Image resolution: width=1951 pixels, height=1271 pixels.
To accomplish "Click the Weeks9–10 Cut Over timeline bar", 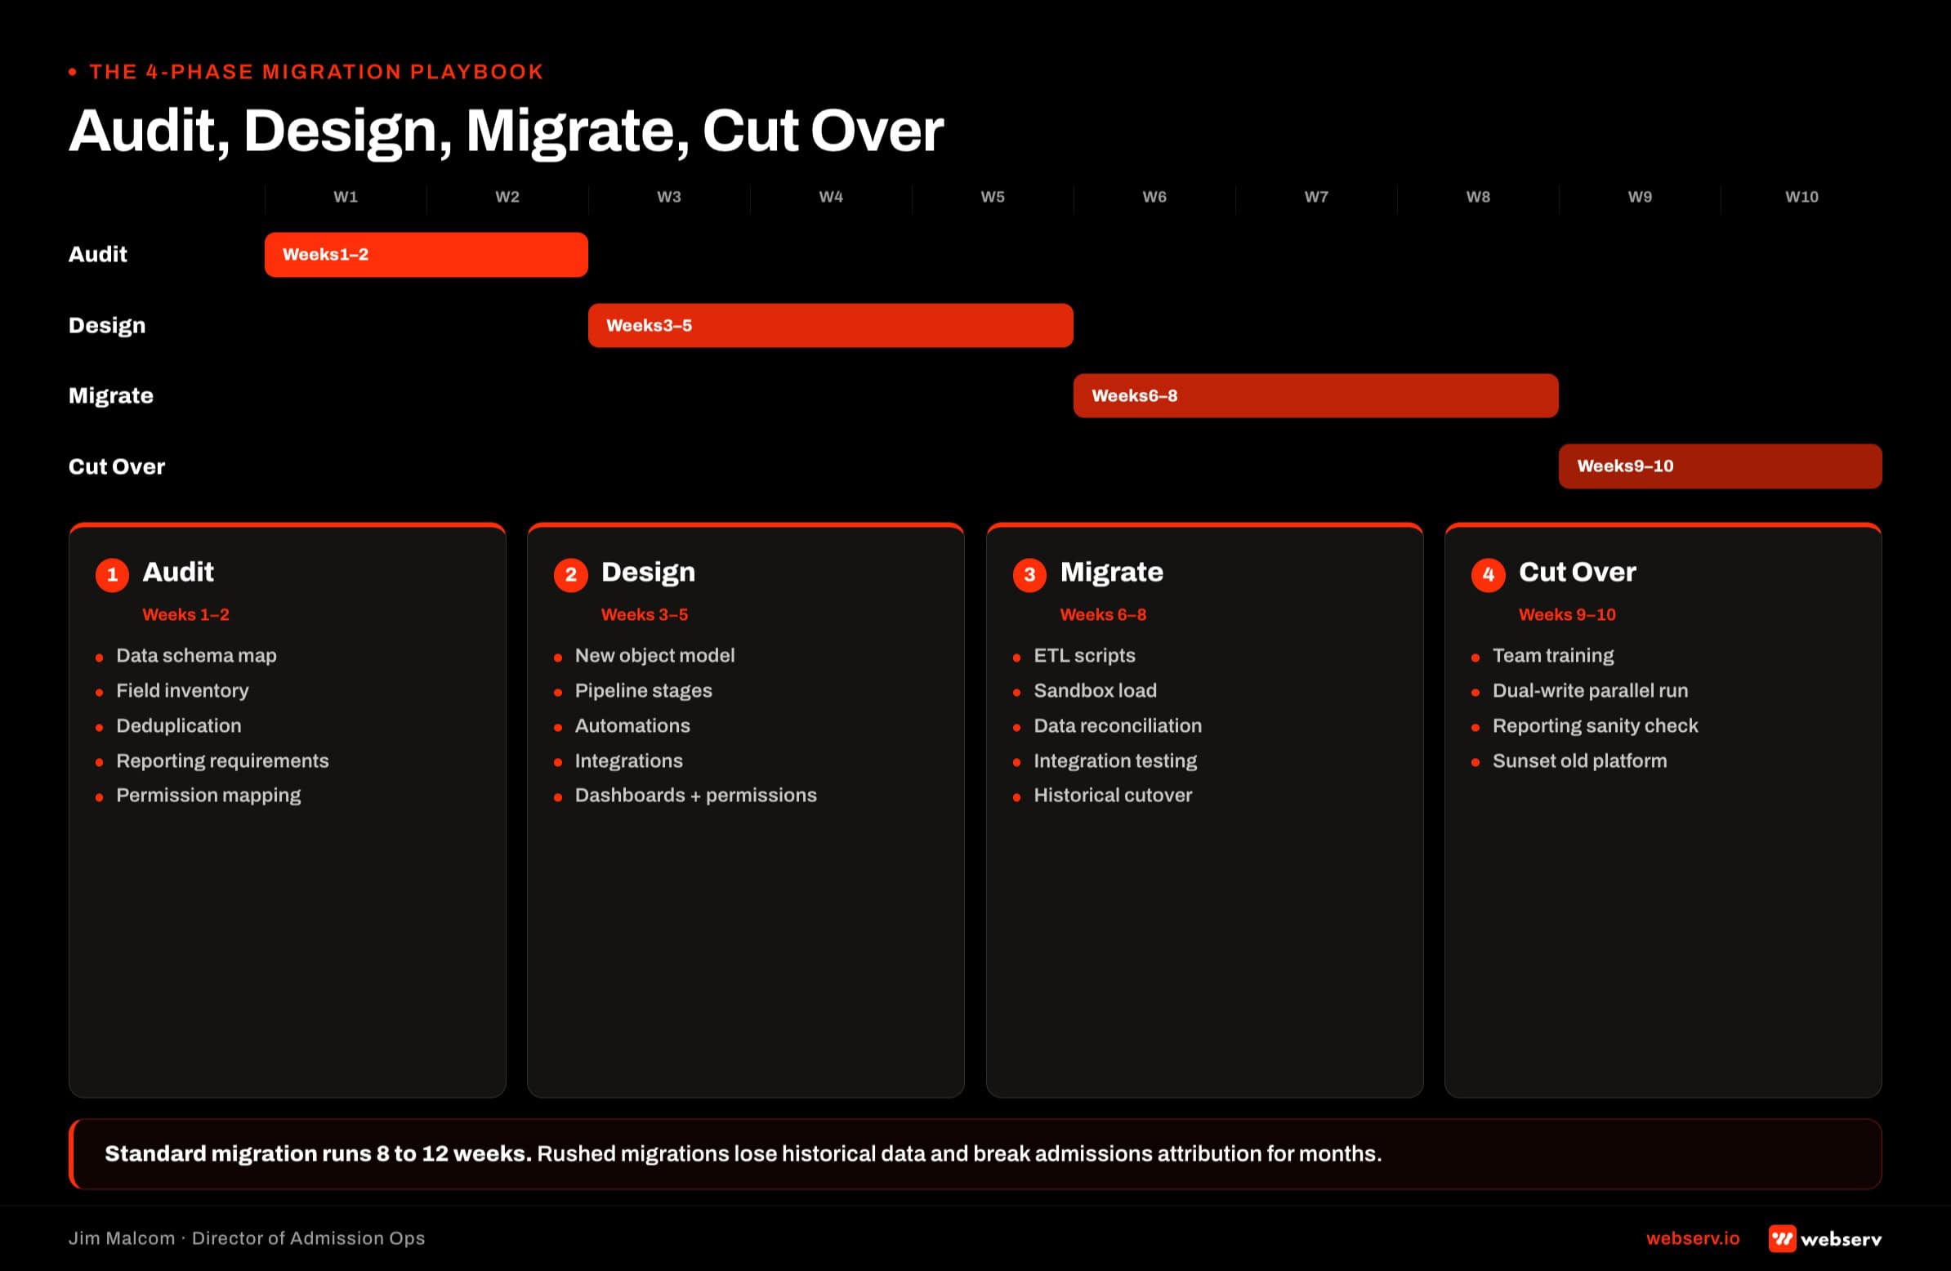I will [x=1720, y=466].
